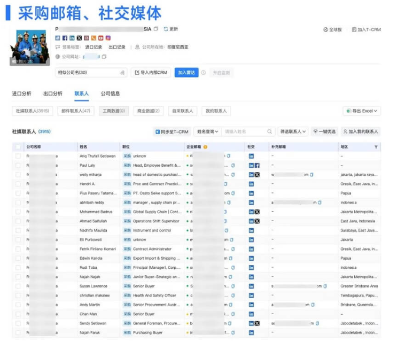Click the 工商数据(0) sub-tab
405x358 pixels.
pos(114,111)
